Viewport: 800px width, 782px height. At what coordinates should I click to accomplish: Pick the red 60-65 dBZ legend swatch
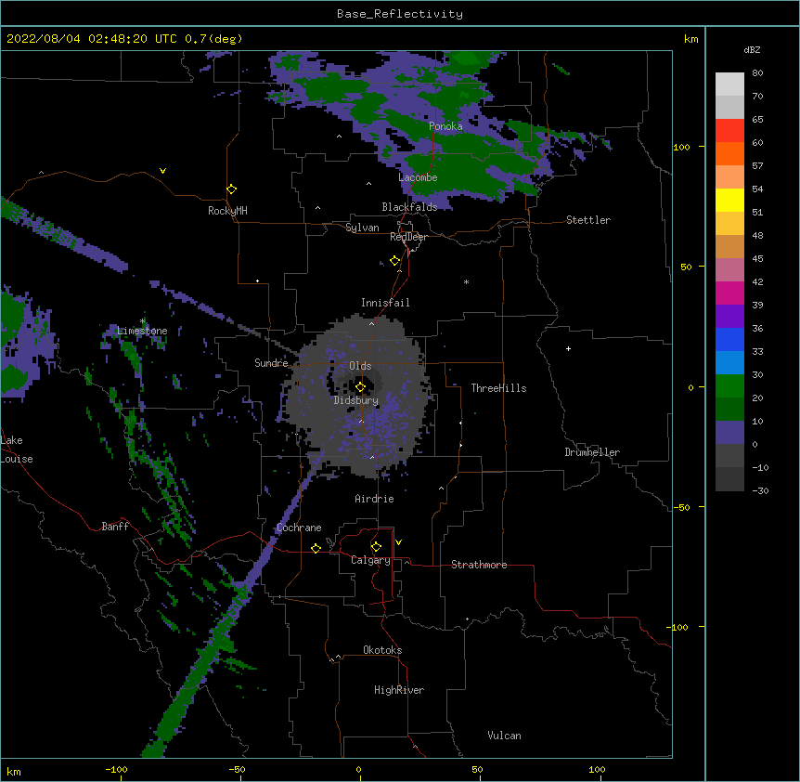pyautogui.click(x=729, y=131)
